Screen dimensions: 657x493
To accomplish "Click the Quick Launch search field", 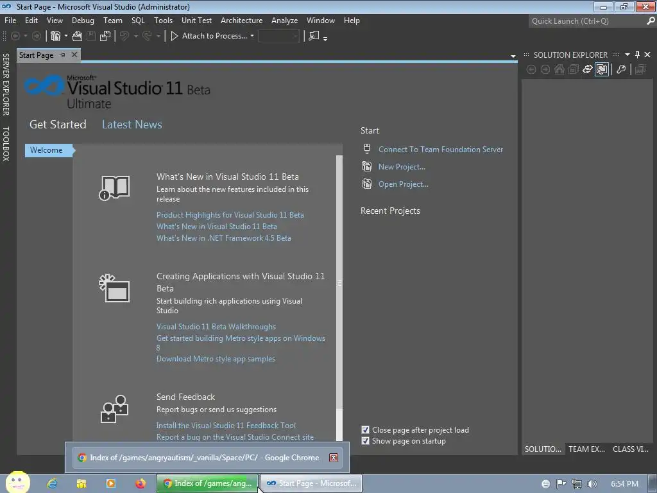I will (x=588, y=21).
